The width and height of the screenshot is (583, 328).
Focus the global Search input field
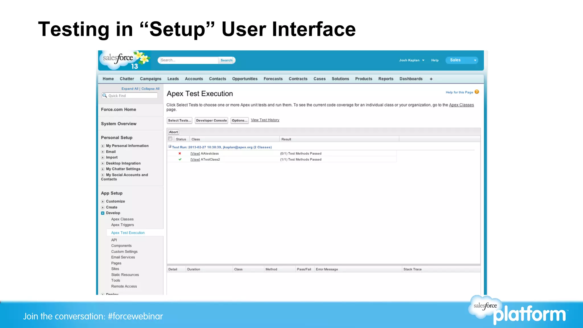tap(189, 60)
